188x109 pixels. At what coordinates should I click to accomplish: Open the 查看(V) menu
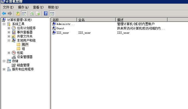[x=38, y=7]
